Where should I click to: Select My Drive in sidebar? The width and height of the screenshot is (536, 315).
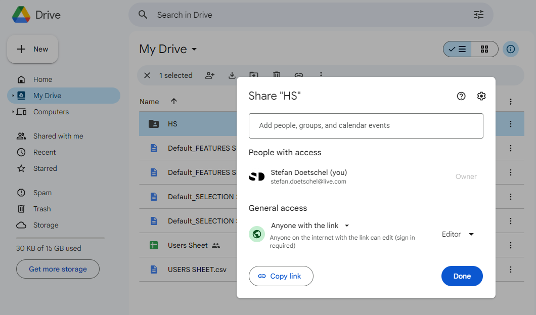64,96
